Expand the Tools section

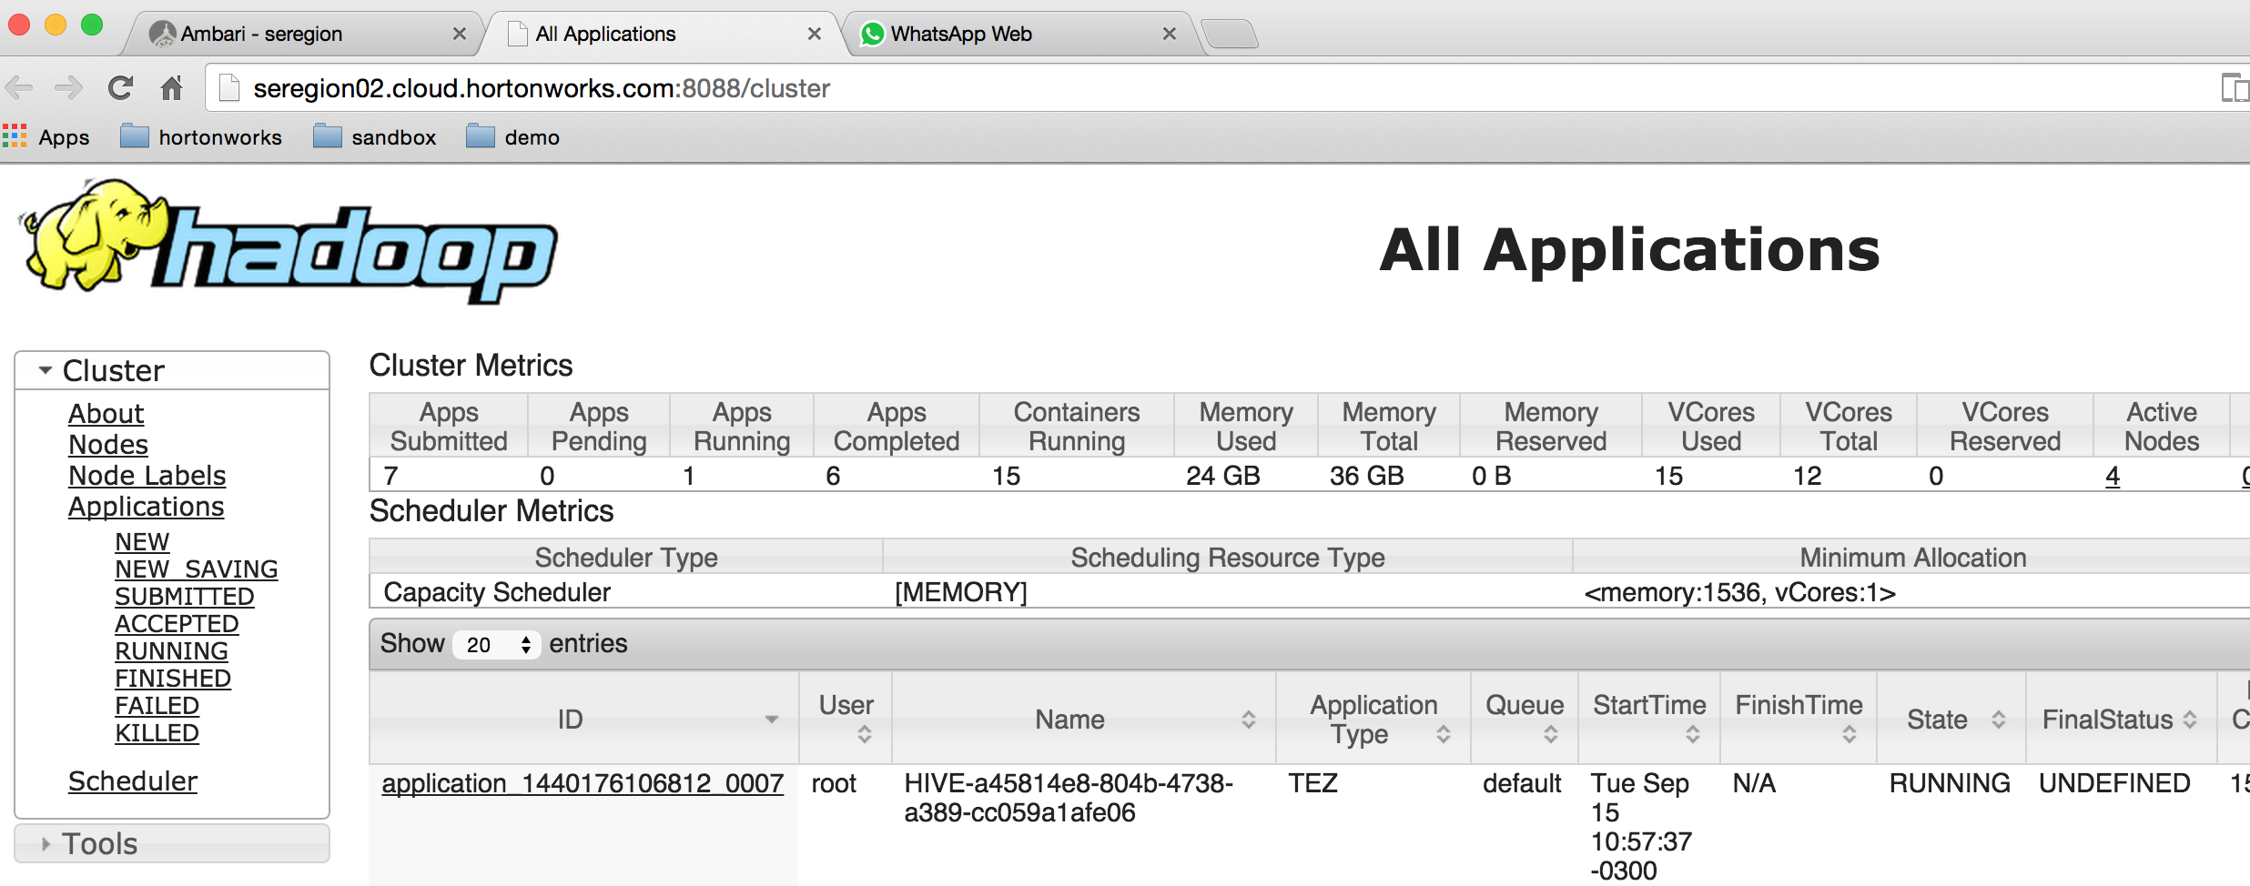point(46,843)
